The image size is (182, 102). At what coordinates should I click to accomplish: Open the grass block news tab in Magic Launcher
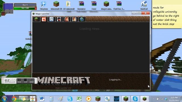point(36,19)
